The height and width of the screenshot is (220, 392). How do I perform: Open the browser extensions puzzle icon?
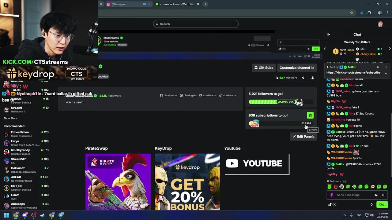pyautogui.click(x=369, y=13)
